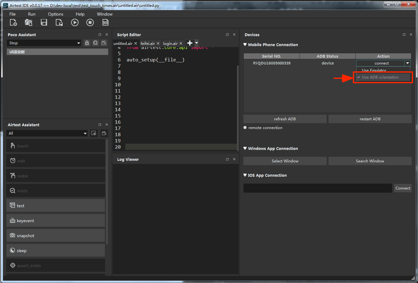Close the untitled.air tab
Image resolution: width=418 pixels, height=283 pixels.
tap(136, 43)
